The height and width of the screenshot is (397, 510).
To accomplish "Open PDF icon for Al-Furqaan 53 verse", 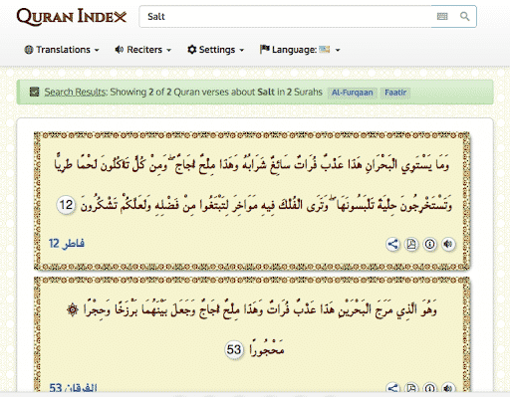I will (x=411, y=388).
